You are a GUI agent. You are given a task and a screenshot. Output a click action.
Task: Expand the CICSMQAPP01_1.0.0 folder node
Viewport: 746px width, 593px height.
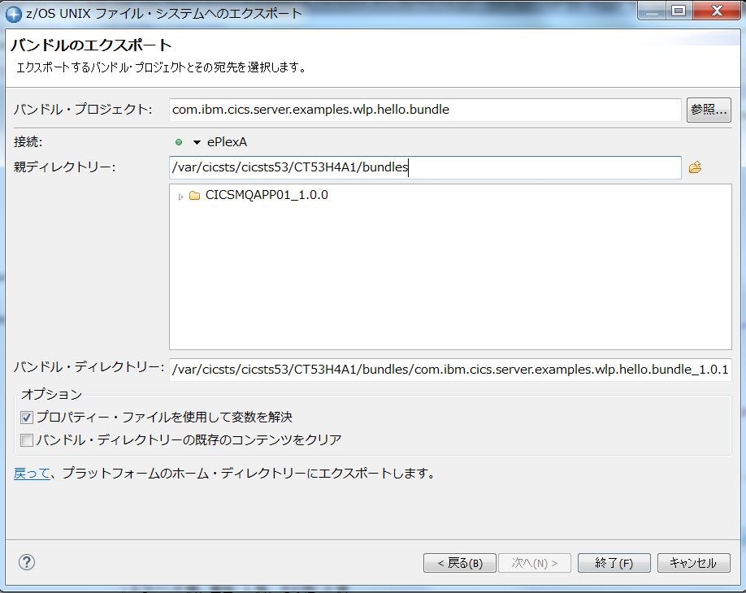[x=180, y=196]
